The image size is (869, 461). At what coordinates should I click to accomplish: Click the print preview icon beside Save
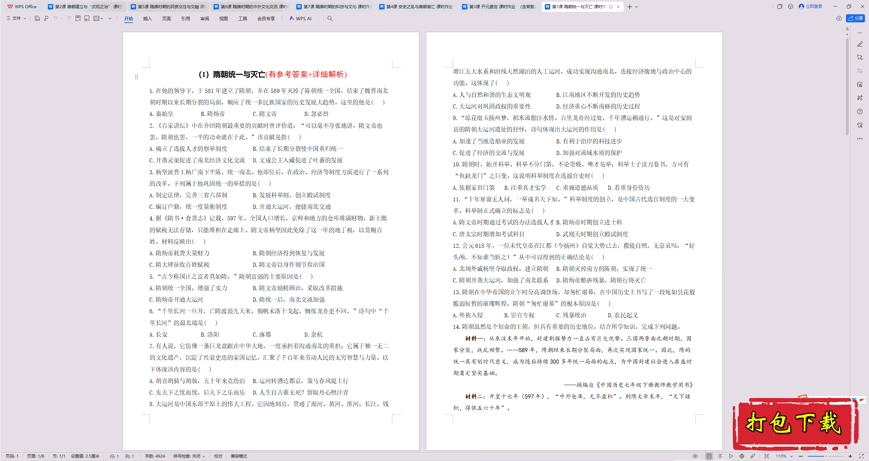[46, 18]
